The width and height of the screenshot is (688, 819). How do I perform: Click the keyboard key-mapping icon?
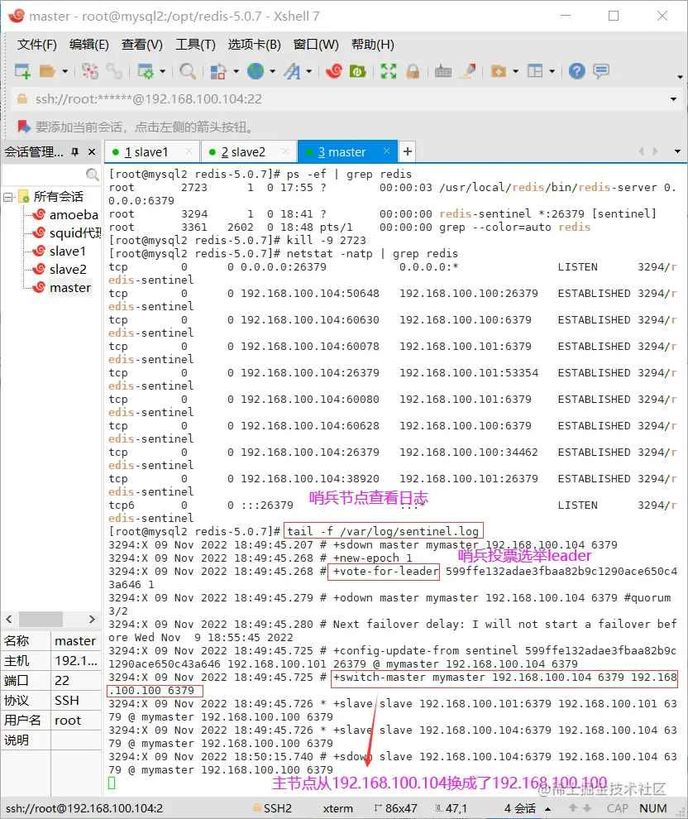pyautogui.click(x=442, y=71)
